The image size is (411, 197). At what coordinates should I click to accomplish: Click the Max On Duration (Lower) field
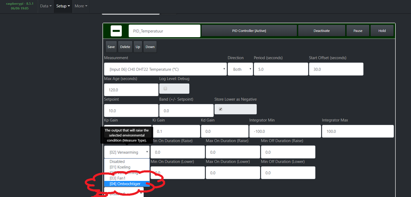point(233,173)
